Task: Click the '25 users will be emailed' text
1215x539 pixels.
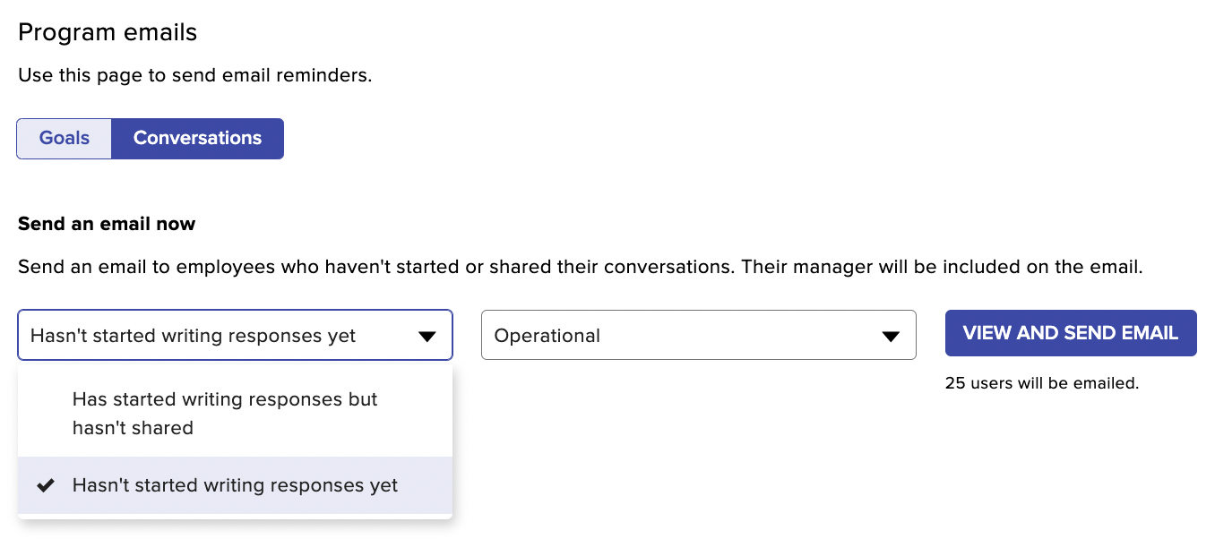Action: (1042, 382)
